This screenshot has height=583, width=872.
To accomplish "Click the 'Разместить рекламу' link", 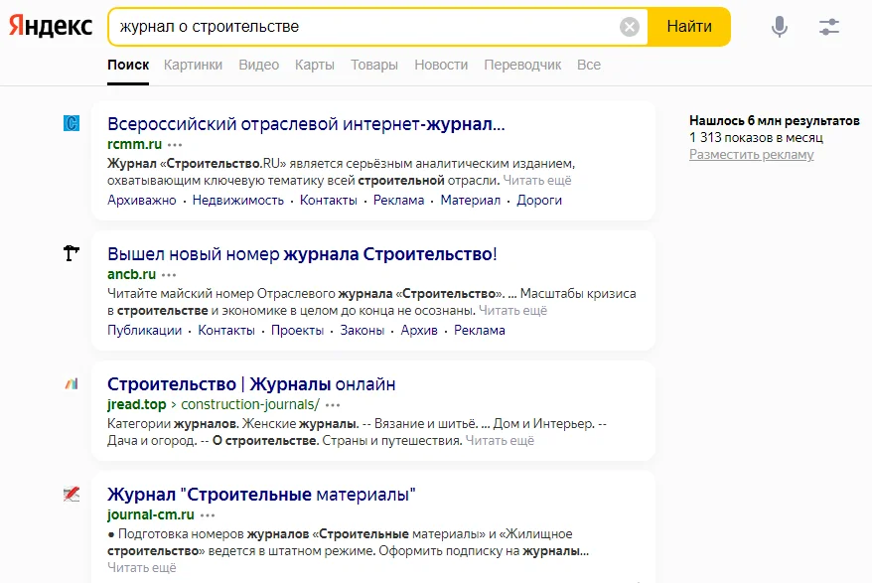I will coord(751,155).
